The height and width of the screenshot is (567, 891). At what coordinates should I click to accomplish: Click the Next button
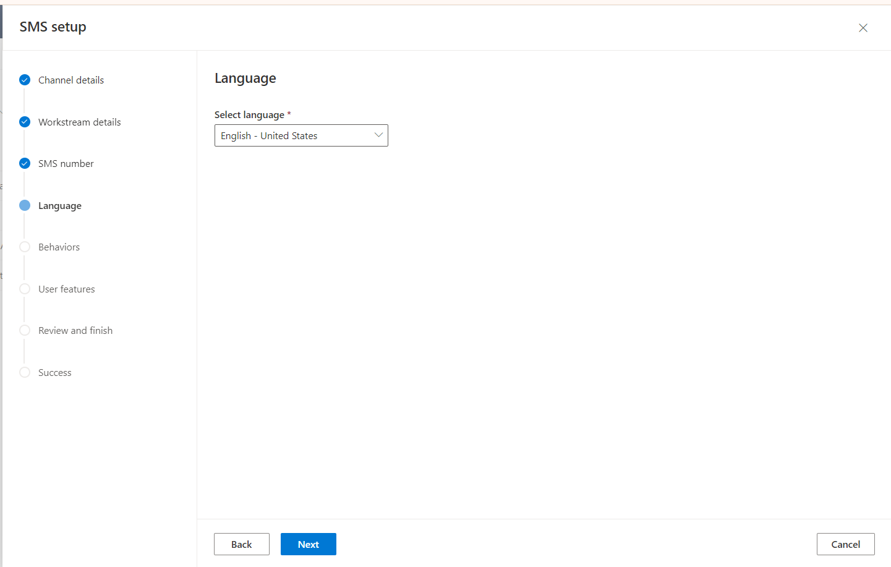click(x=308, y=544)
